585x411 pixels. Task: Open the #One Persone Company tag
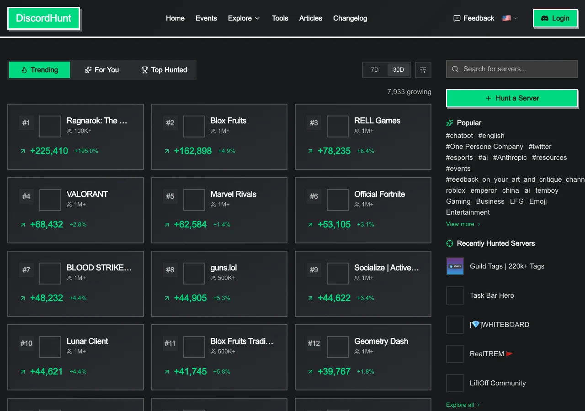tap(484, 147)
